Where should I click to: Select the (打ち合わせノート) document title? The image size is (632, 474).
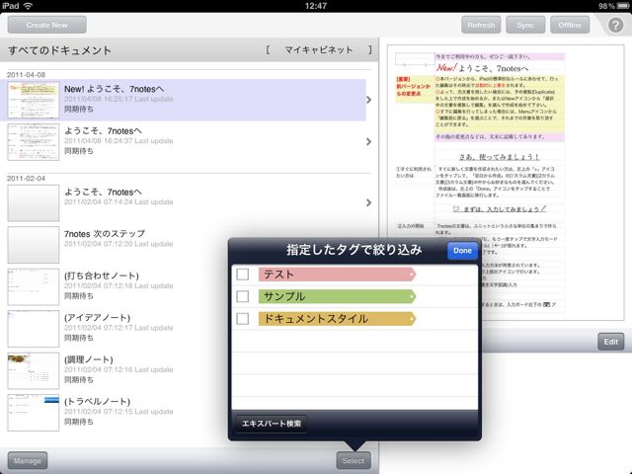point(102,276)
